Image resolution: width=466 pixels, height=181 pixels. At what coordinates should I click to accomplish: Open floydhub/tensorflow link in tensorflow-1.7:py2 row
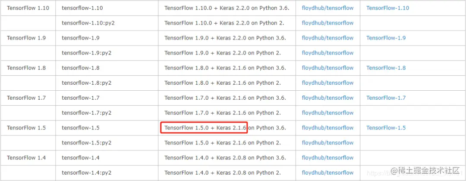[327, 113]
